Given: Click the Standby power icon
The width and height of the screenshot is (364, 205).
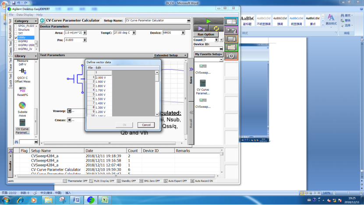Looking at the screenshot, I should coord(231,56).
